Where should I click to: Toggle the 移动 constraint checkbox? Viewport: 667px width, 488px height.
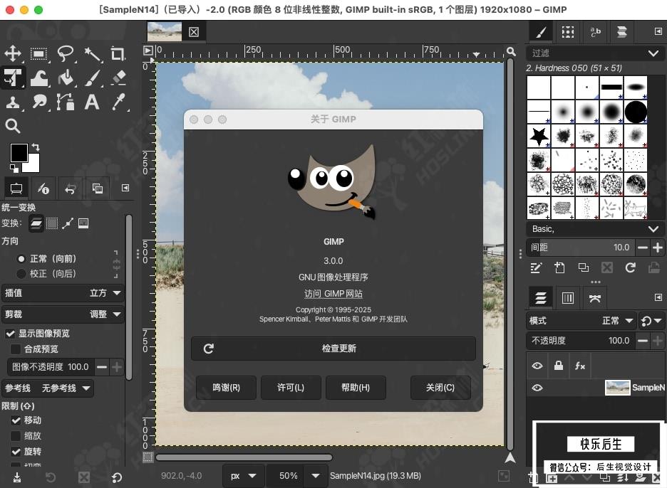[x=16, y=420]
